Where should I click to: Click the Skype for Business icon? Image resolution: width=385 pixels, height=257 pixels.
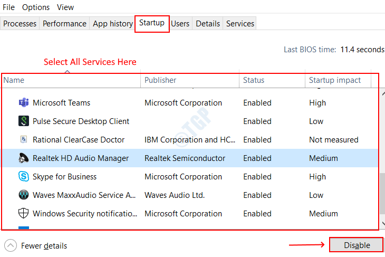pos(24,176)
